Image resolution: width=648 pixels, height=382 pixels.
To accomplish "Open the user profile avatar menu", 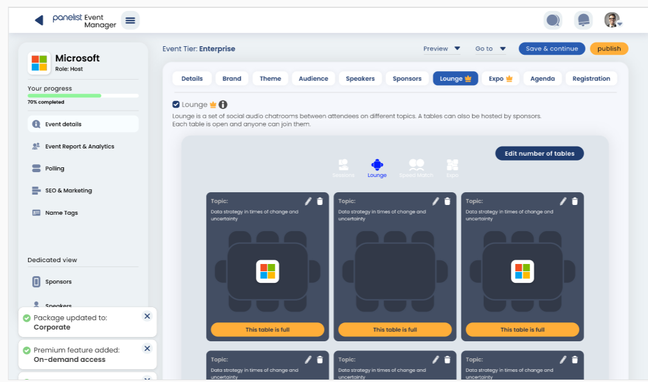I will point(613,20).
